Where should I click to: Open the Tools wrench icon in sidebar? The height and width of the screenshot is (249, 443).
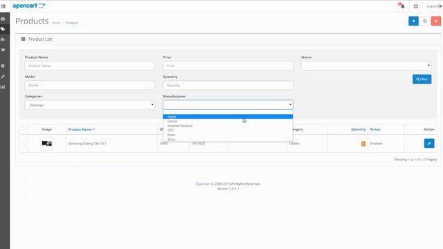click(x=3, y=77)
